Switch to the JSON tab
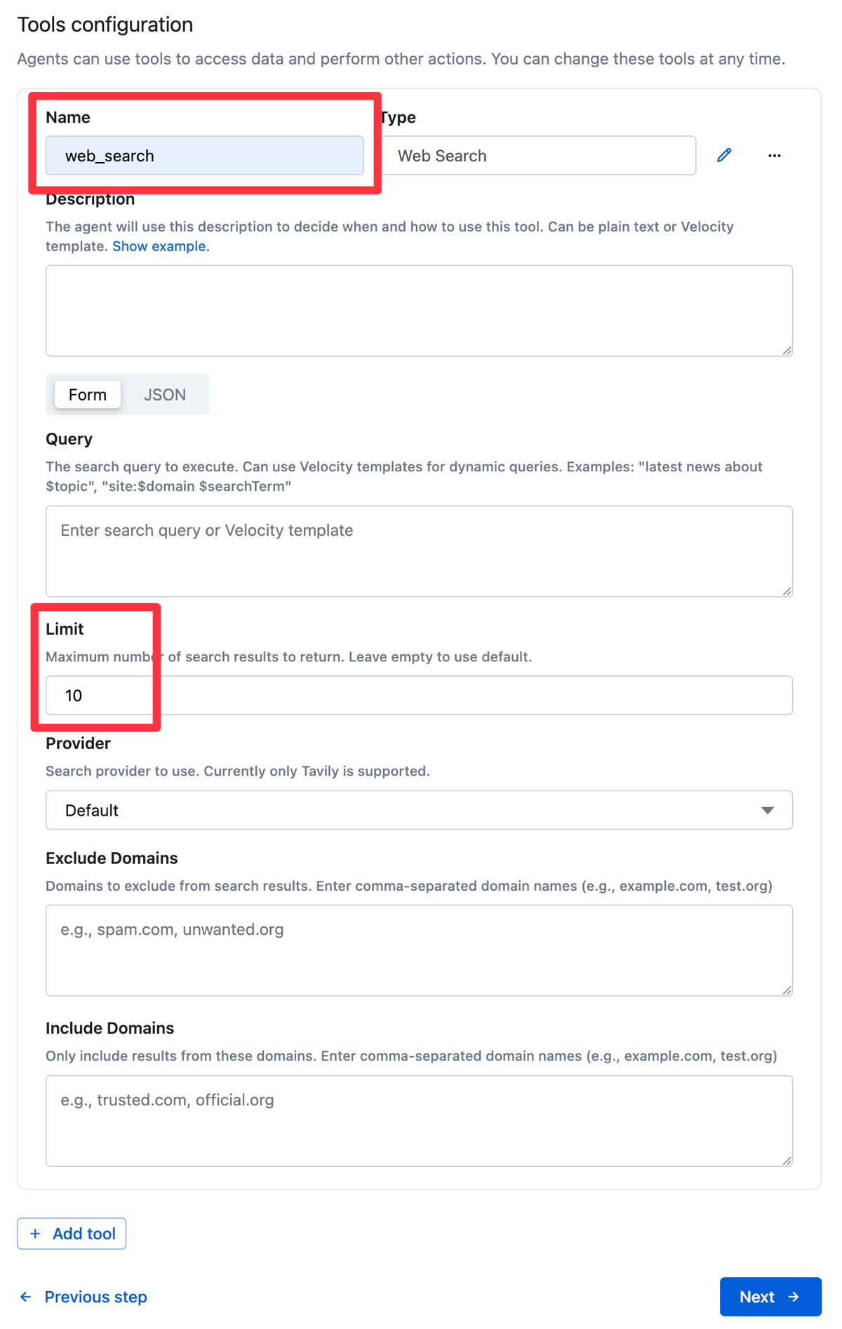This screenshot has height=1329, width=842. click(x=165, y=394)
